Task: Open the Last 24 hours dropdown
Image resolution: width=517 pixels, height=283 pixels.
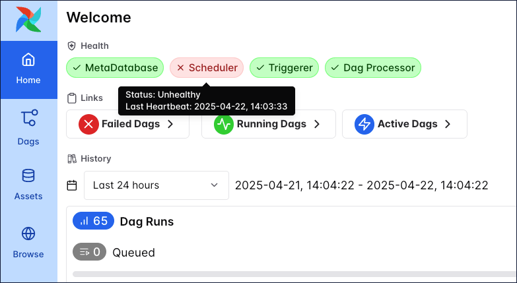Action: pos(156,185)
